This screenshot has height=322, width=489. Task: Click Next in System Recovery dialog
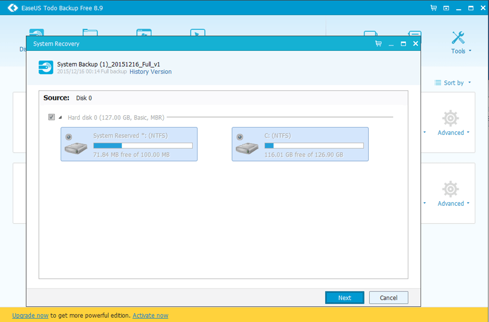[345, 298]
